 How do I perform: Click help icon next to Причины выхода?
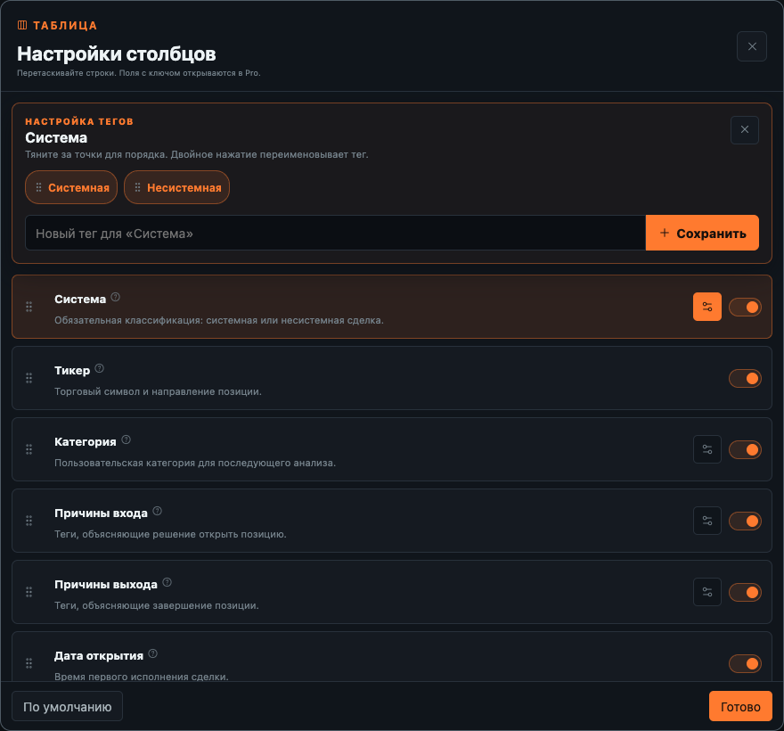pyautogui.click(x=167, y=582)
